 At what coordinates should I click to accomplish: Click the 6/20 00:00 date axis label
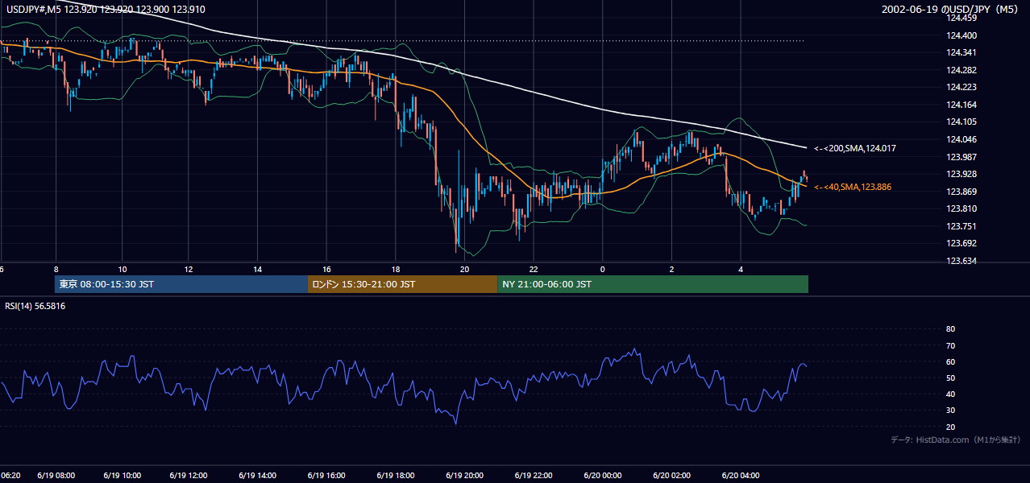[x=603, y=475]
